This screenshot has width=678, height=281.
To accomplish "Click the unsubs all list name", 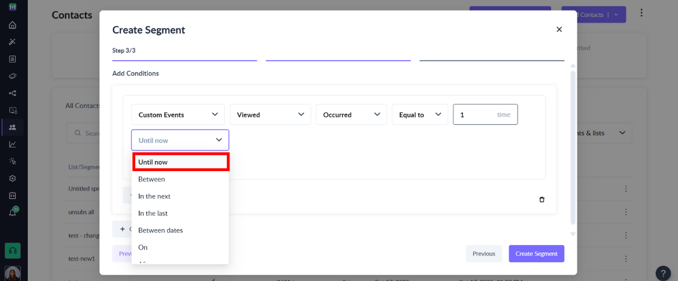I will click(x=82, y=212).
